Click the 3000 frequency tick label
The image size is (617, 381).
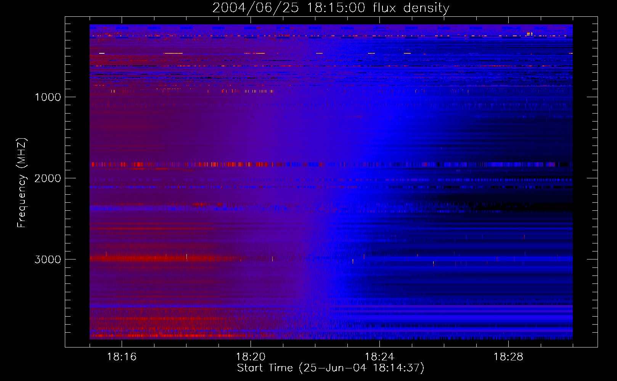coord(48,259)
